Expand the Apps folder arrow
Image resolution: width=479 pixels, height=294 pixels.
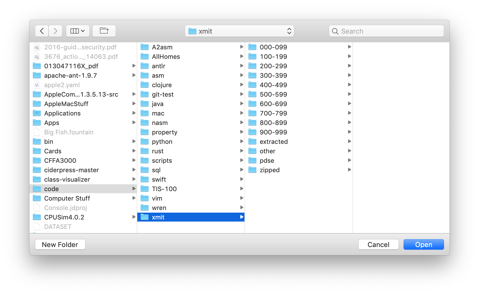pos(134,122)
